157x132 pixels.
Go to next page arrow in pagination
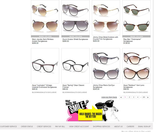[148, 97]
